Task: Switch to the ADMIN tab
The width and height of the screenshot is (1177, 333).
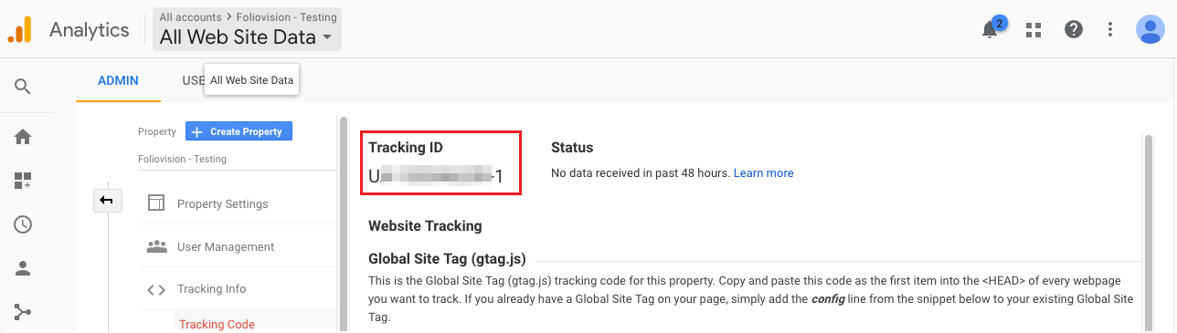Action: pos(118,80)
